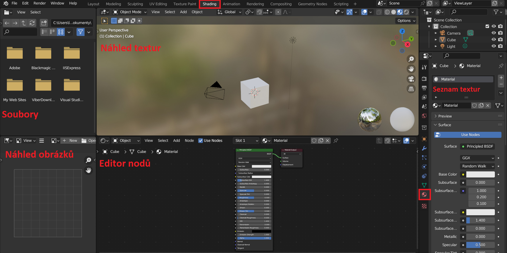The height and width of the screenshot is (253, 507).
Task: Open the Tool properties tab
Action: click(x=424, y=67)
